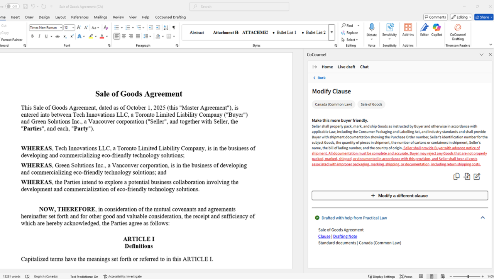
Task: Toggle AutoSave switch off/on
Action: 12,7
